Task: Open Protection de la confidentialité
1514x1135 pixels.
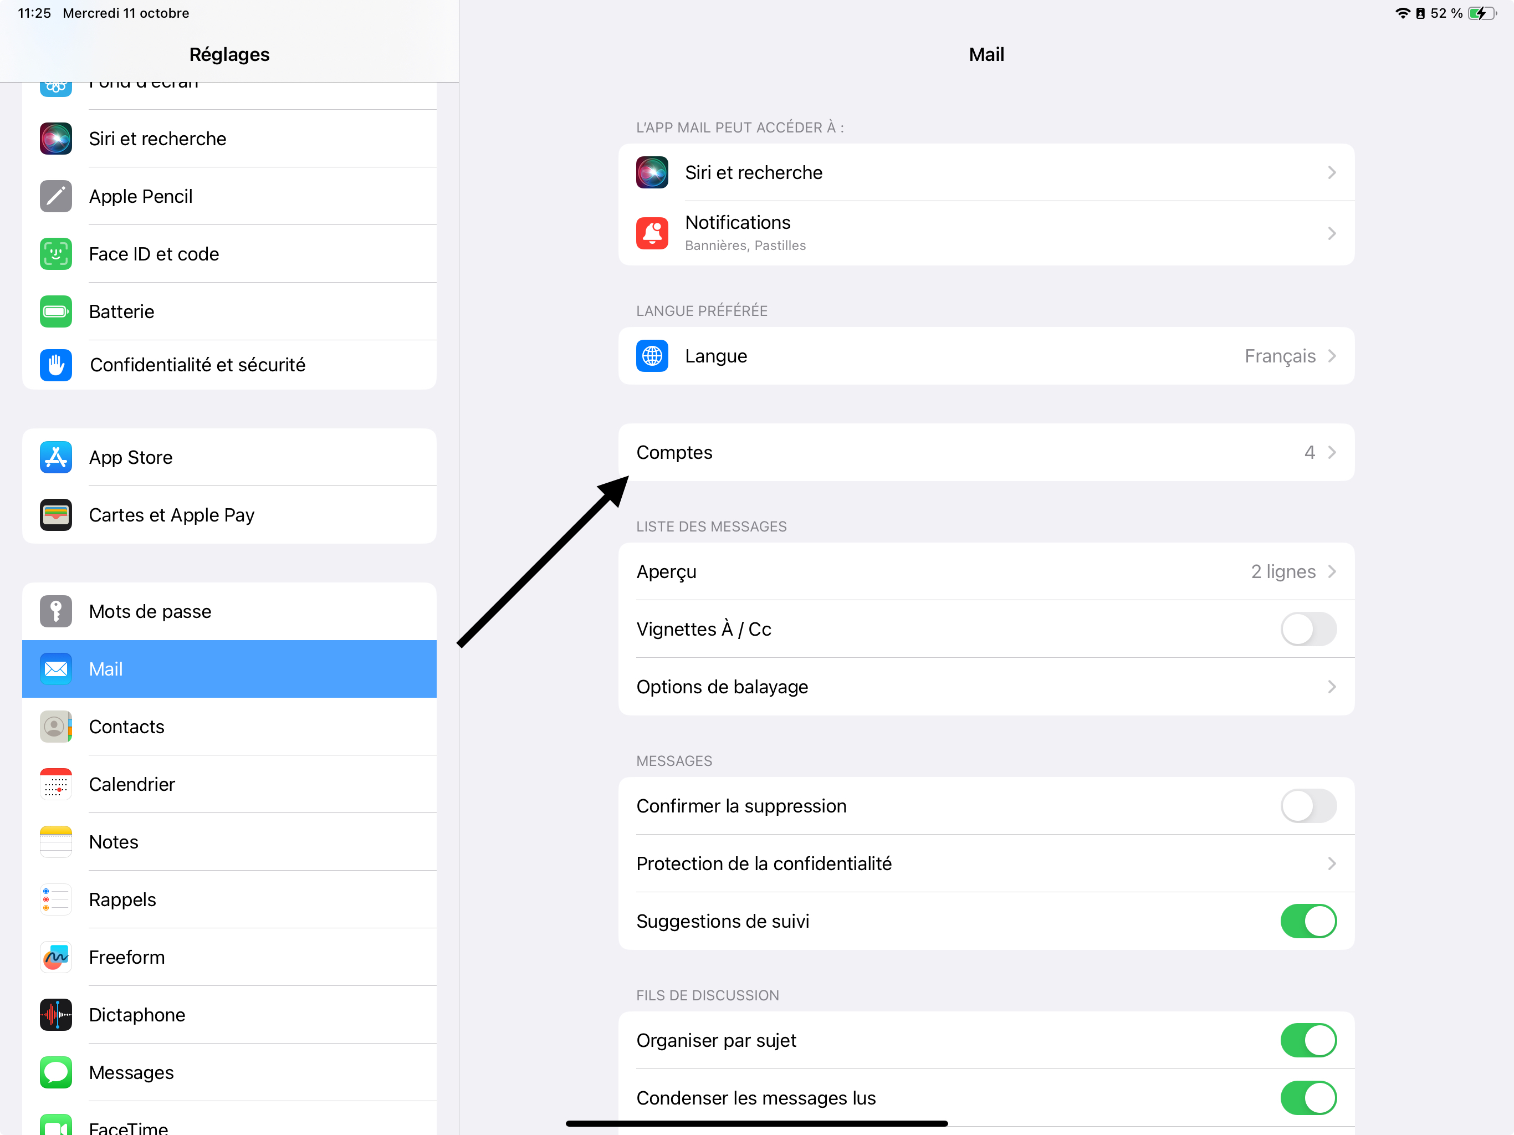Action: pos(986,864)
